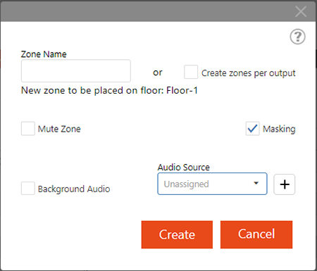The width and height of the screenshot is (317, 271).
Task: Focus the Zone Name text field
Action: click(x=76, y=71)
